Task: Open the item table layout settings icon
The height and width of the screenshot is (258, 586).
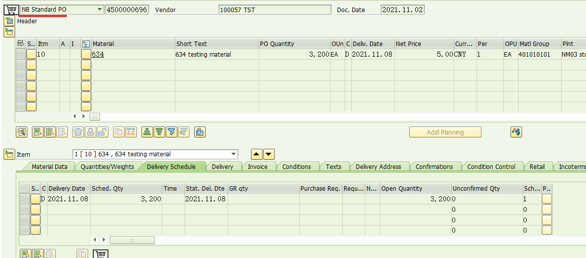Action: pyautogui.click(x=21, y=44)
